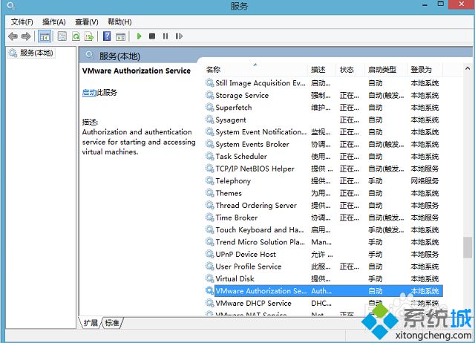Select VMware Authorization Service row
Image resolution: width=475 pixels, height=343 pixels.
[x=324, y=291]
